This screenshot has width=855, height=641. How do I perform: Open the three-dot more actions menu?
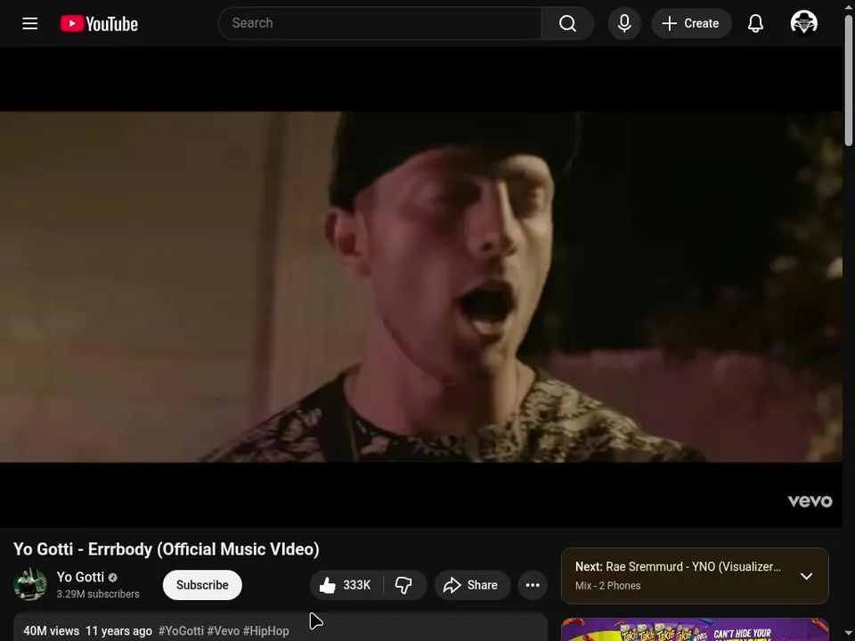click(x=533, y=585)
